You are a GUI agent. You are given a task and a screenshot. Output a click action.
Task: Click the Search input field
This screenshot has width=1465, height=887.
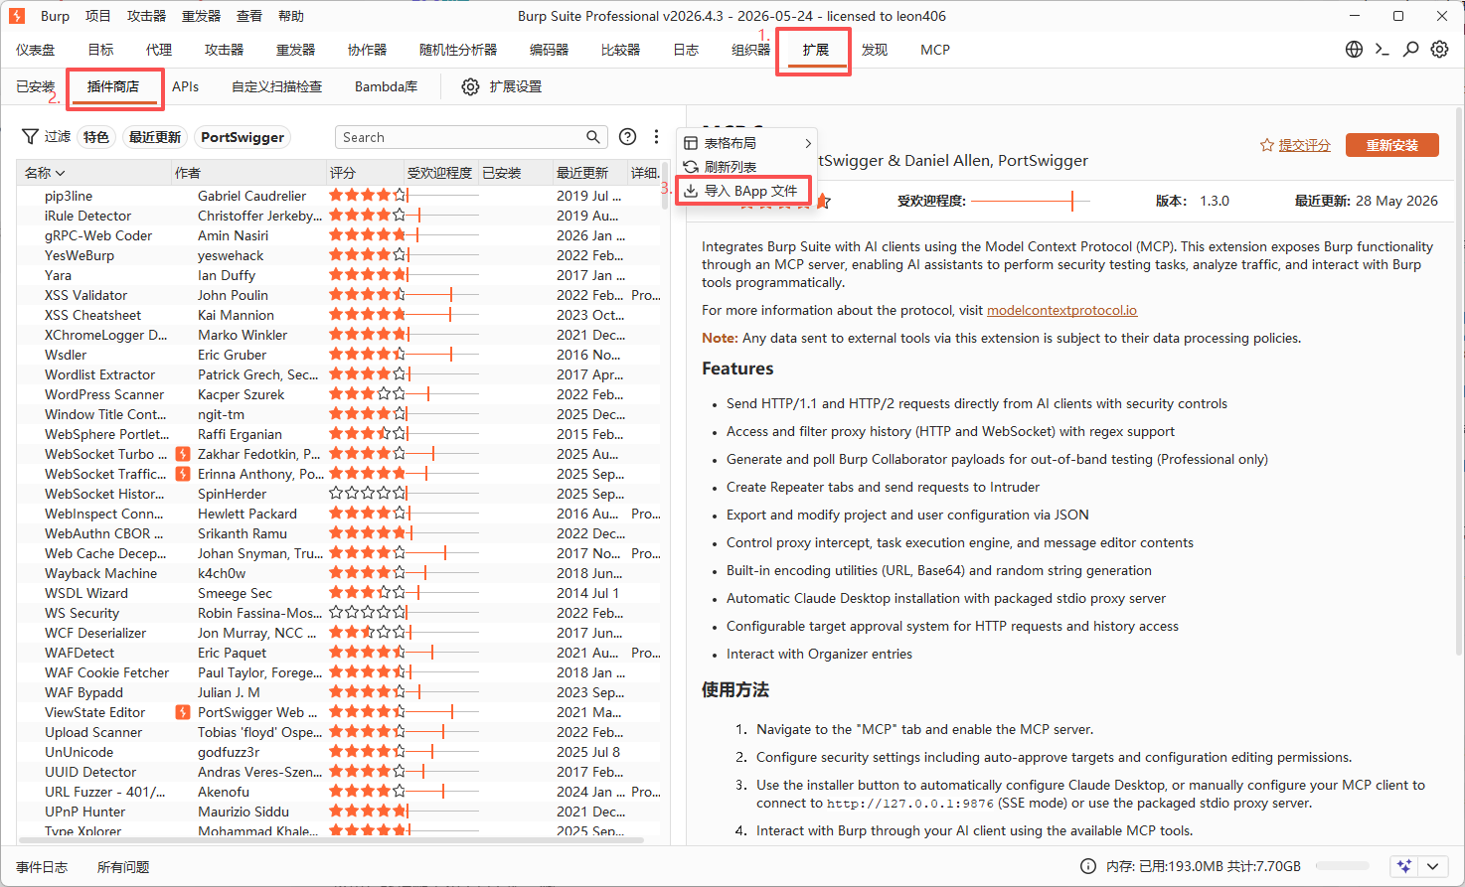pos(470,137)
